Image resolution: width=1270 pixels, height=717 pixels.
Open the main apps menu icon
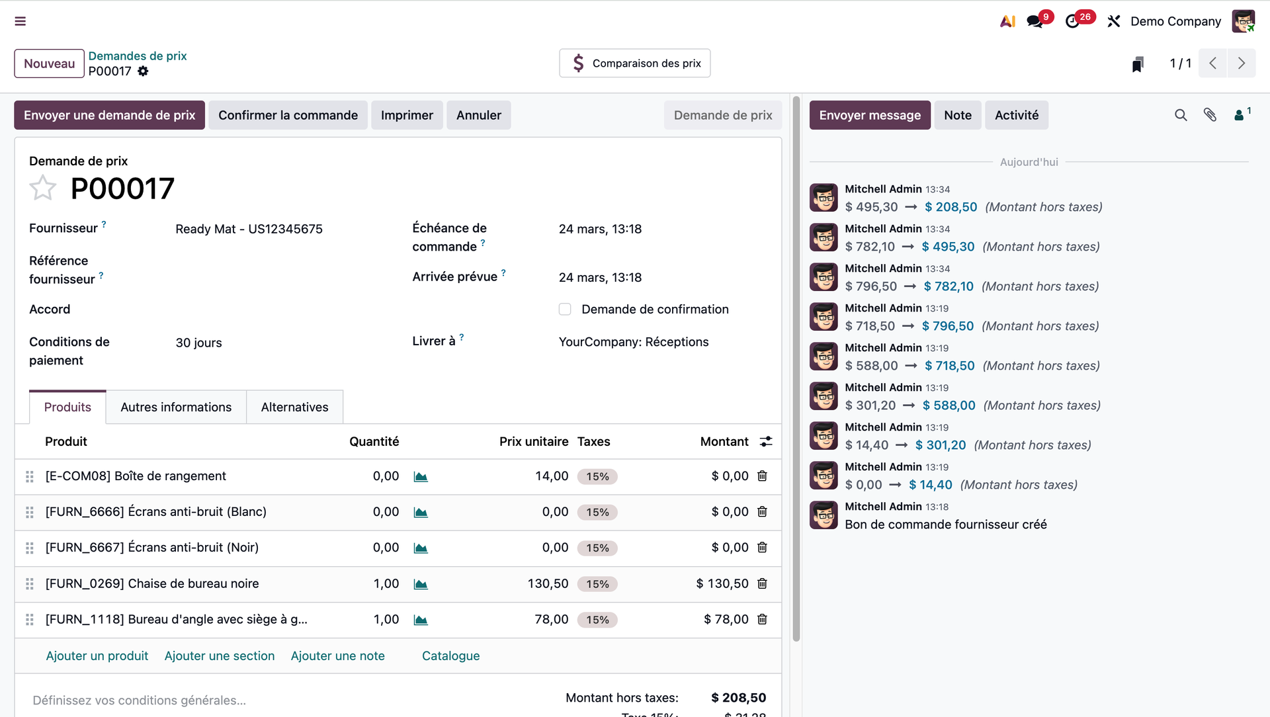tap(21, 21)
